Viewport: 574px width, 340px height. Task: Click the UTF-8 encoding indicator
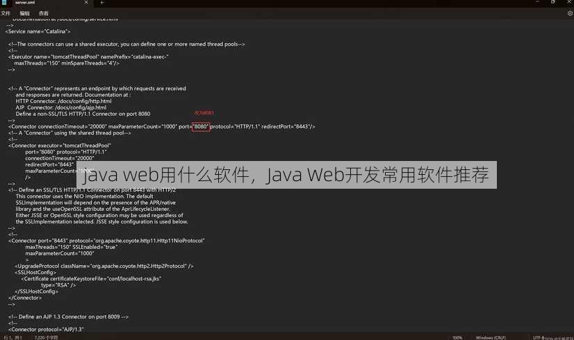point(539,337)
